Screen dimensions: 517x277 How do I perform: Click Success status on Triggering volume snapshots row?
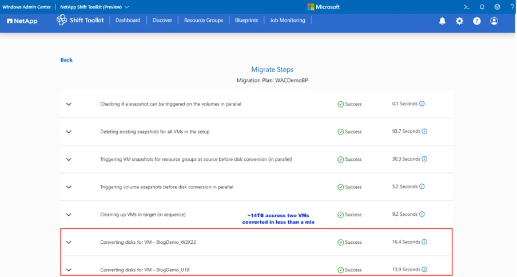349,187
